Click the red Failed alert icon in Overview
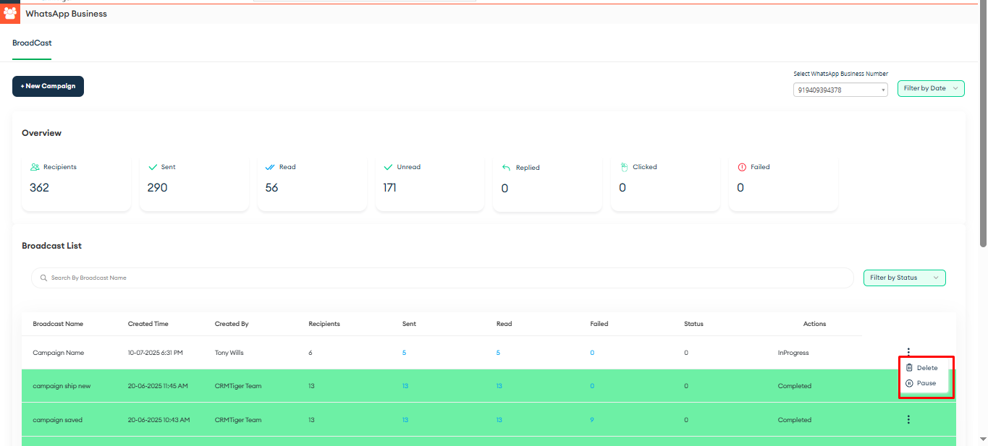Viewport: 988px width, 446px height. coord(741,167)
